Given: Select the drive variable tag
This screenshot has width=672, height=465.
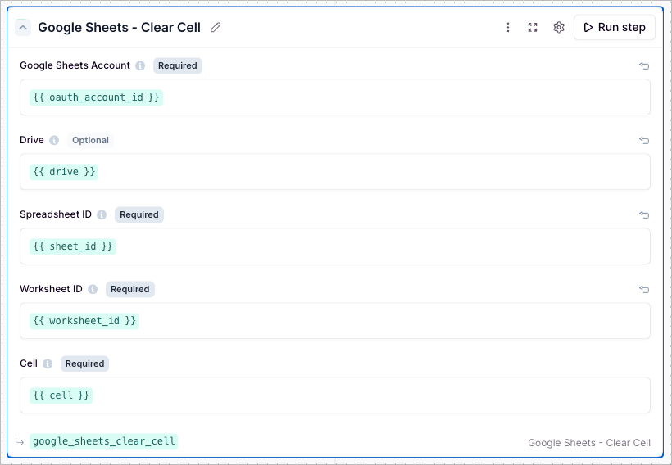Looking at the screenshot, I should pyautogui.click(x=64, y=172).
